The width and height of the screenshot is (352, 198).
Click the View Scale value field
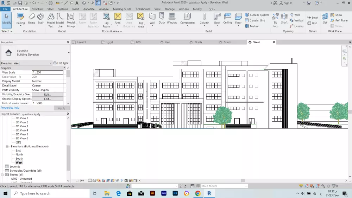(x=47, y=72)
